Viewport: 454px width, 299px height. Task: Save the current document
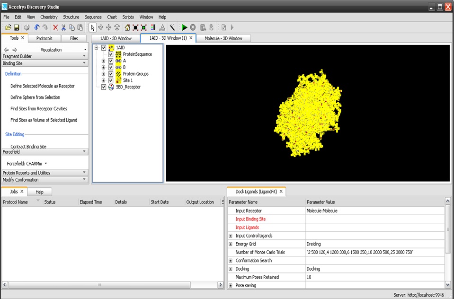click(x=16, y=27)
